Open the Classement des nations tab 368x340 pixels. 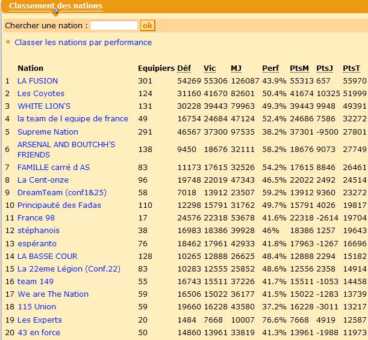click(x=55, y=5)
